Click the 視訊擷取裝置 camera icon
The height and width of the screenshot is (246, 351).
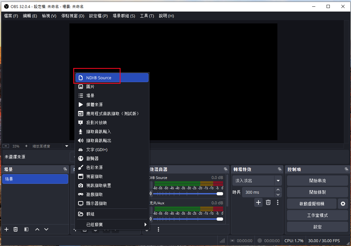[81, 185]
